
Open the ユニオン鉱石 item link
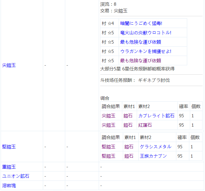tap(16, 176)
